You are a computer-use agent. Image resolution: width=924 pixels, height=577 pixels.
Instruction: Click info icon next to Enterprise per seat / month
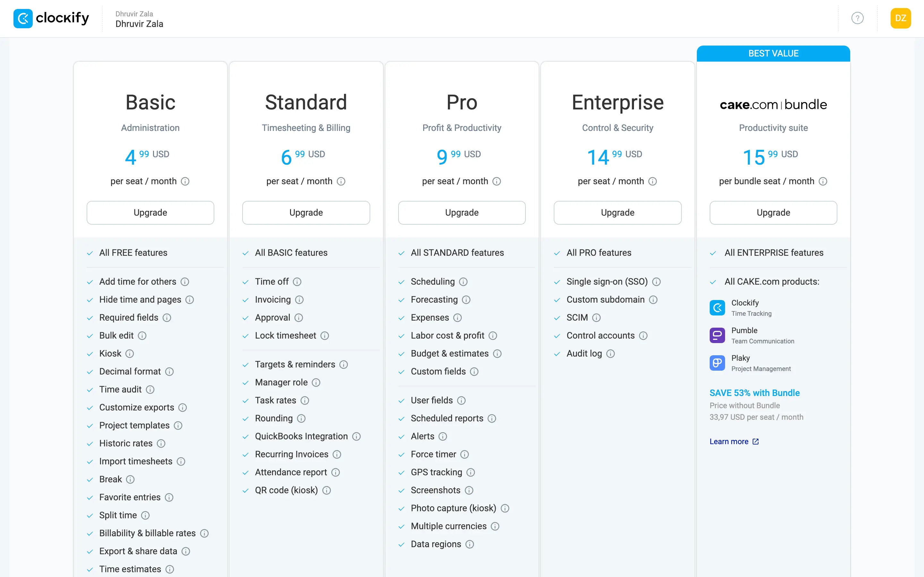tap(652, 181)
